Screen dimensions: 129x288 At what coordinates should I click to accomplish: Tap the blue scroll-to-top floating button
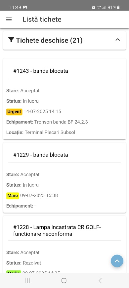click(x=117, y=261)
